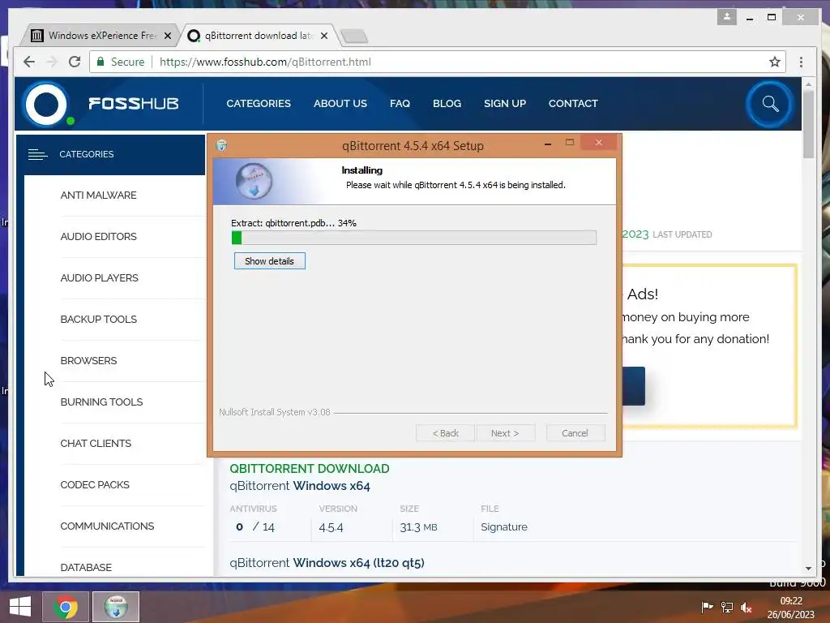Image resolution: width=830 pixels, height=623 pixels.
Task: Bookmark this page with the star icon
Action: click(774, 62)
